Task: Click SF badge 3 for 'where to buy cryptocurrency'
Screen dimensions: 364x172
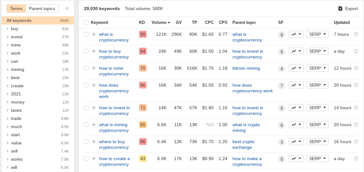Action: click(x=282, y=142)
